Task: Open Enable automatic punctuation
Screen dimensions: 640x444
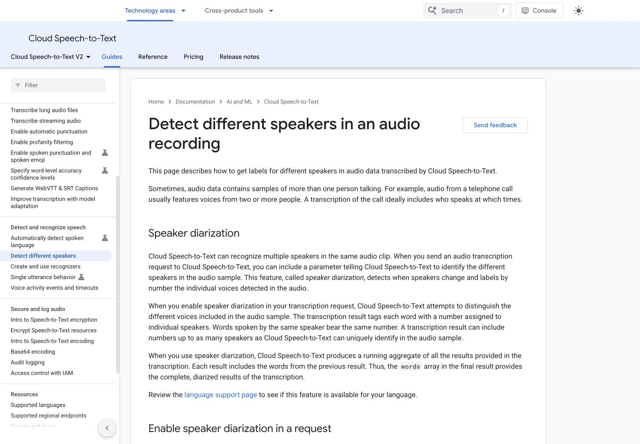Action: click(49, 131)
